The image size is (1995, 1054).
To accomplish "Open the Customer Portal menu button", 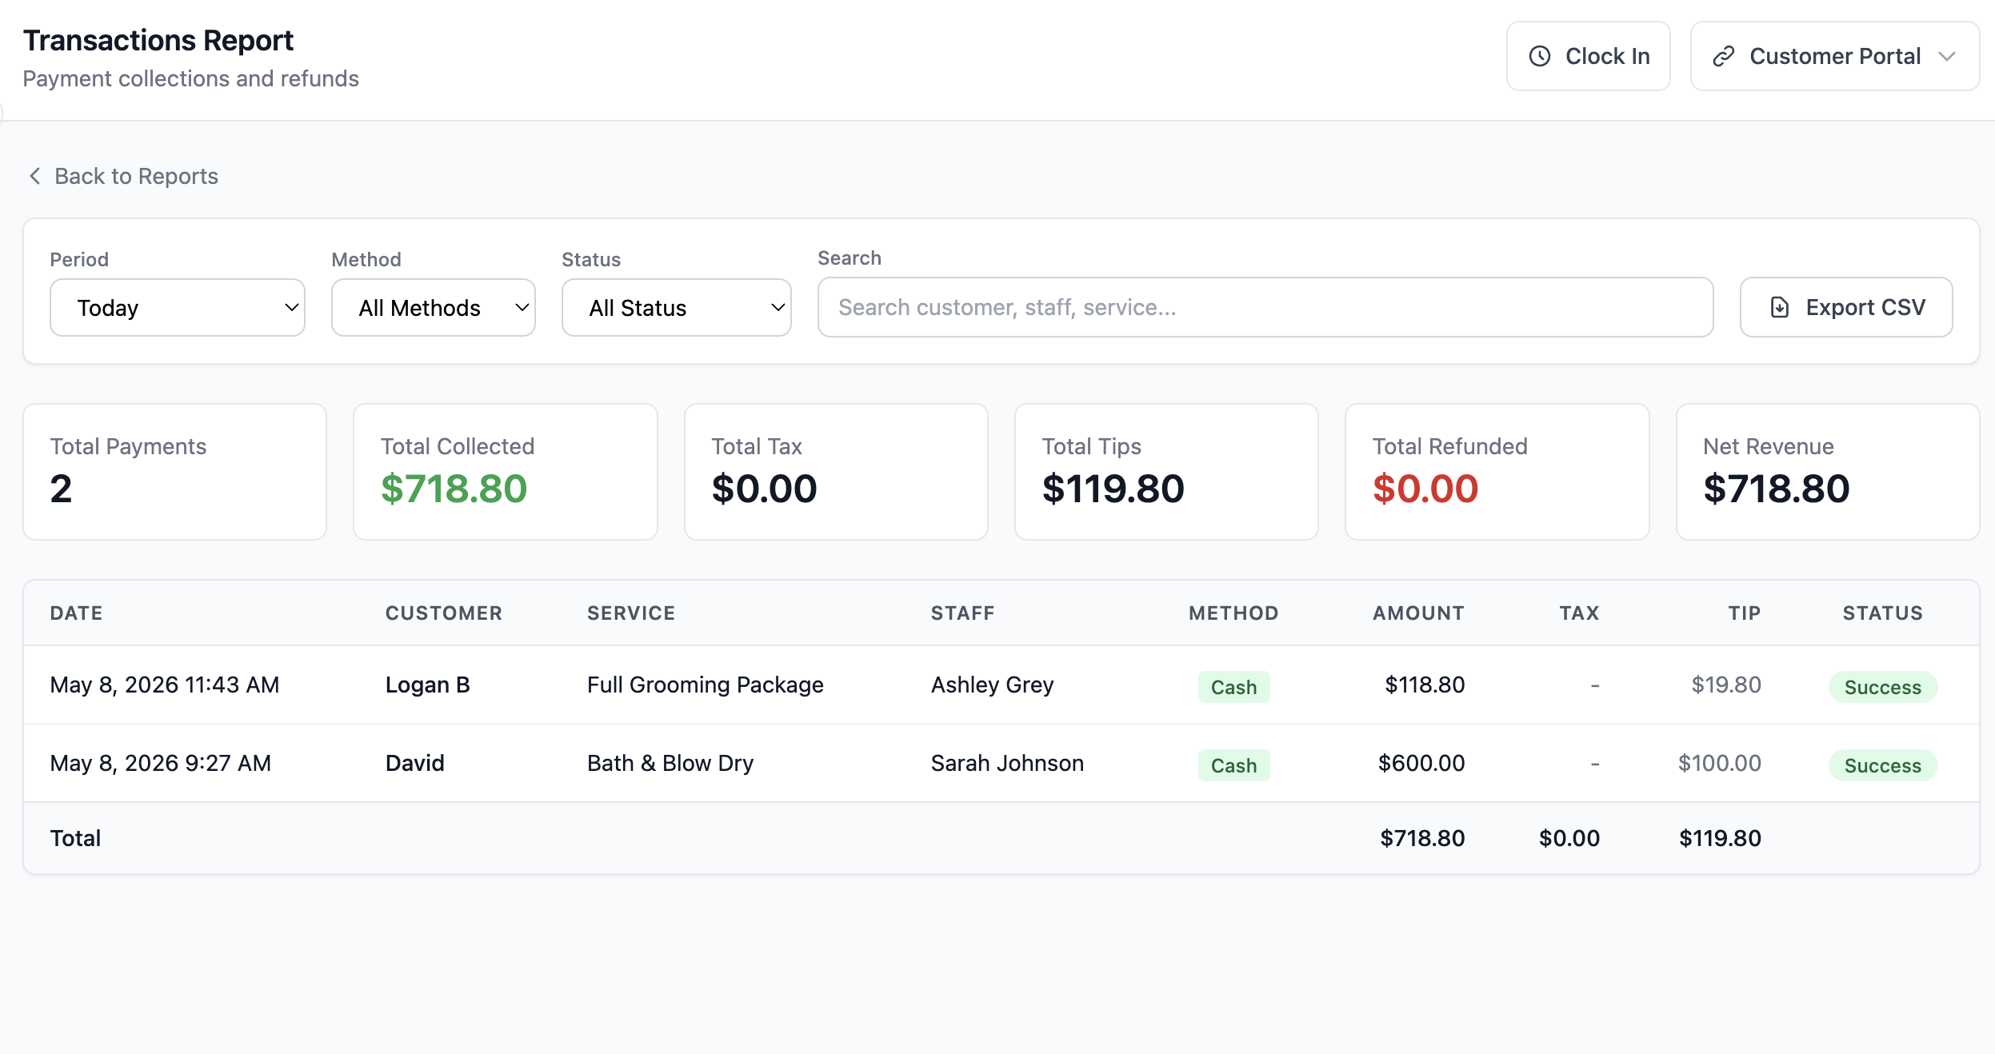I will pyautogui.click(x=1835, y=56).
